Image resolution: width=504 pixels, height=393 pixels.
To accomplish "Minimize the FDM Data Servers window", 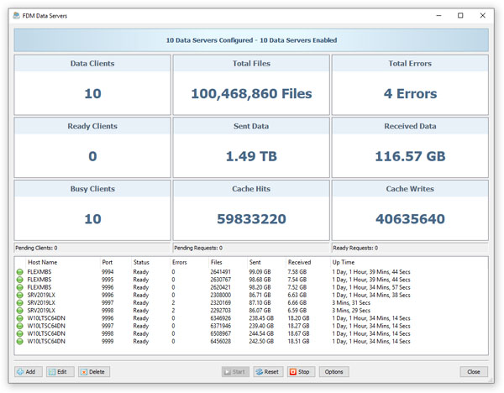I will coord(438,15).
